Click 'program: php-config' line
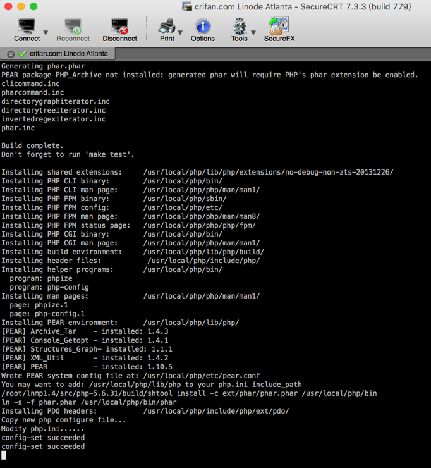 [x=49, y=287]
